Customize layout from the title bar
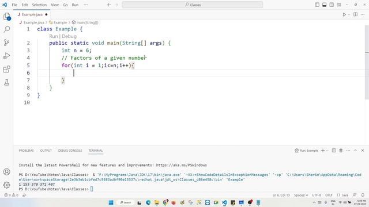This screenshot has width=369, height=207. (339, 5)
